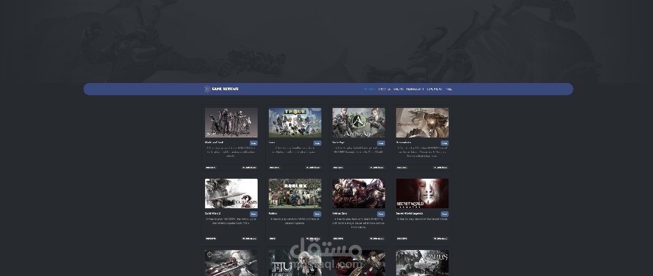653x276 pixels.
Task: Click the Secret World Legends description
Action: (422, 219)
